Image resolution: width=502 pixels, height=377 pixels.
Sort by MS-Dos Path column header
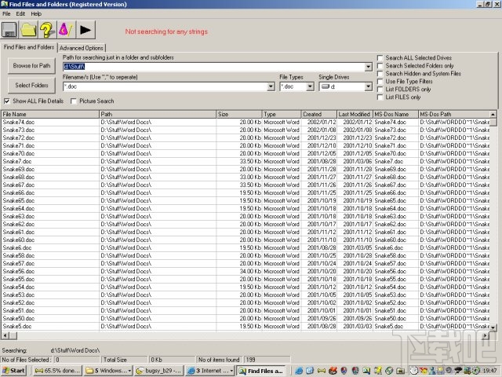454,114
